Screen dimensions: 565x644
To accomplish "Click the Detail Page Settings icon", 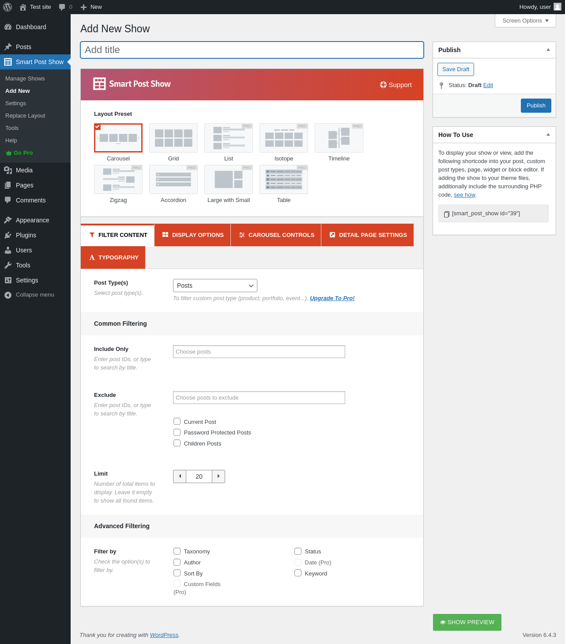I will (332, 235).
